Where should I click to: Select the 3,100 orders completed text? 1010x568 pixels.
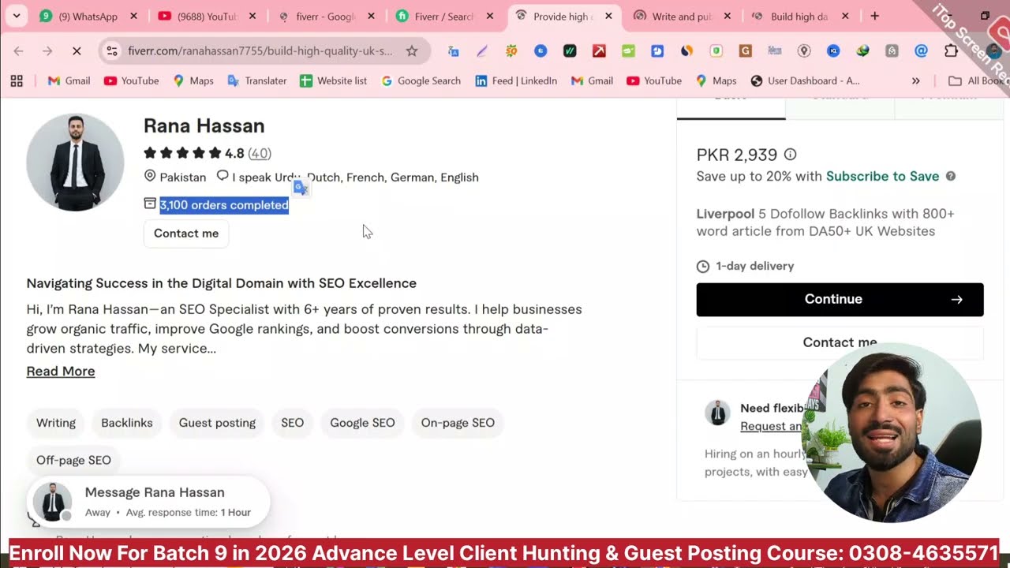(x=224, y=205)
